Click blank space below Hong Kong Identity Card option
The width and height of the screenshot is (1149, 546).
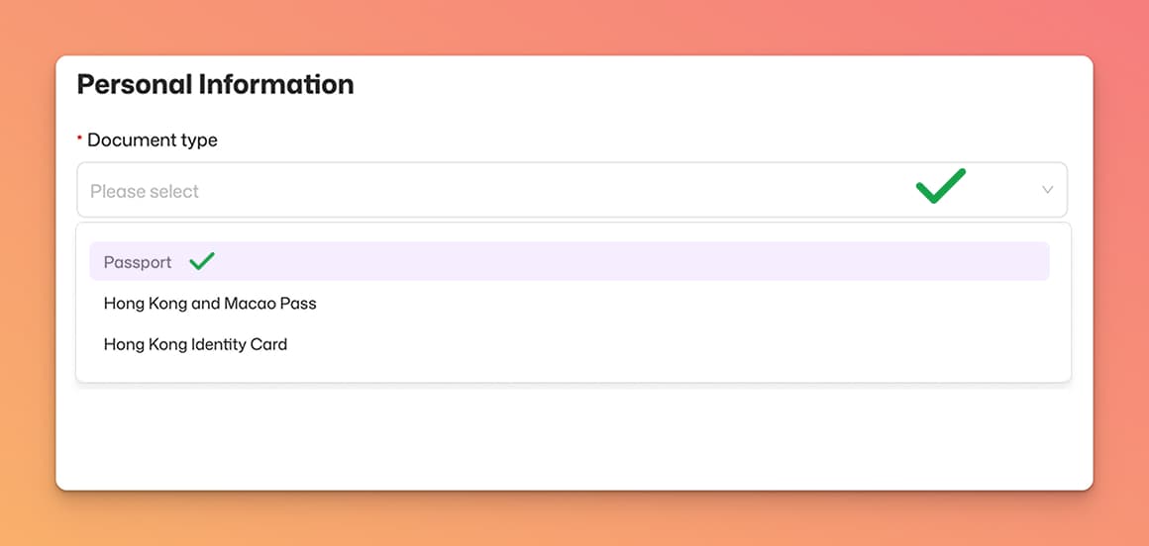[x=573, y=370]
